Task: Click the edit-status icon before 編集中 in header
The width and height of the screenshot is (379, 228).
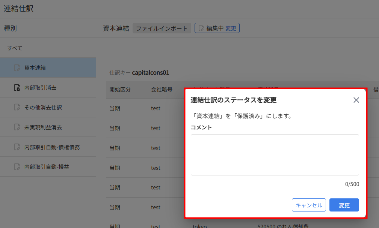Action: coord(201,28)
